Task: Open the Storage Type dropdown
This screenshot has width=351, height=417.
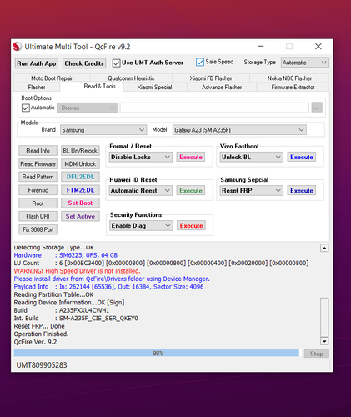Action: (x=305, y=63)
